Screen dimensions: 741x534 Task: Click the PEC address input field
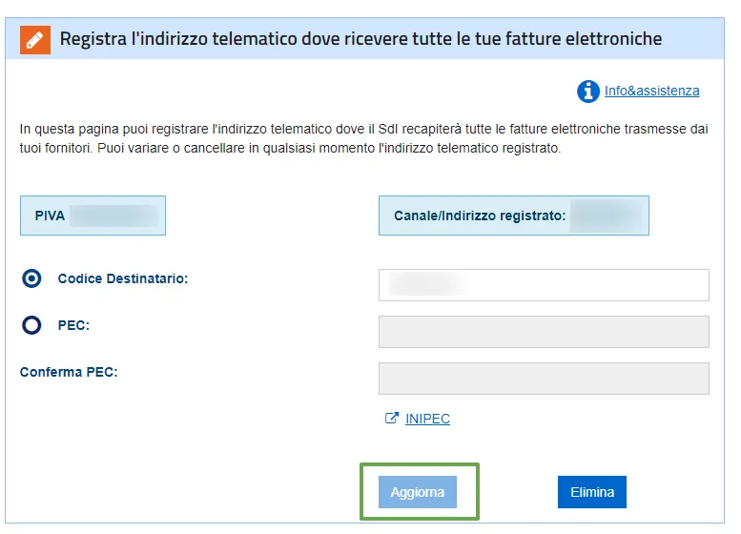coord(544,332)
